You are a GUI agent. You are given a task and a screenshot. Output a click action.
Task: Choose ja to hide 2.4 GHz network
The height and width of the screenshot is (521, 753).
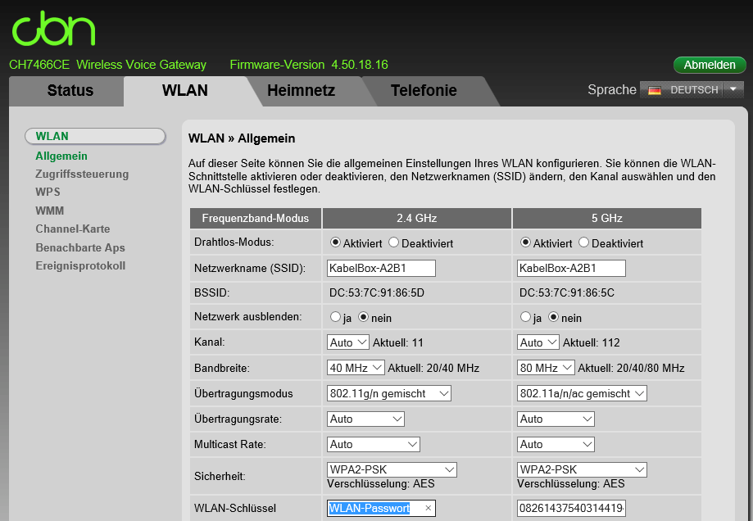335,317
